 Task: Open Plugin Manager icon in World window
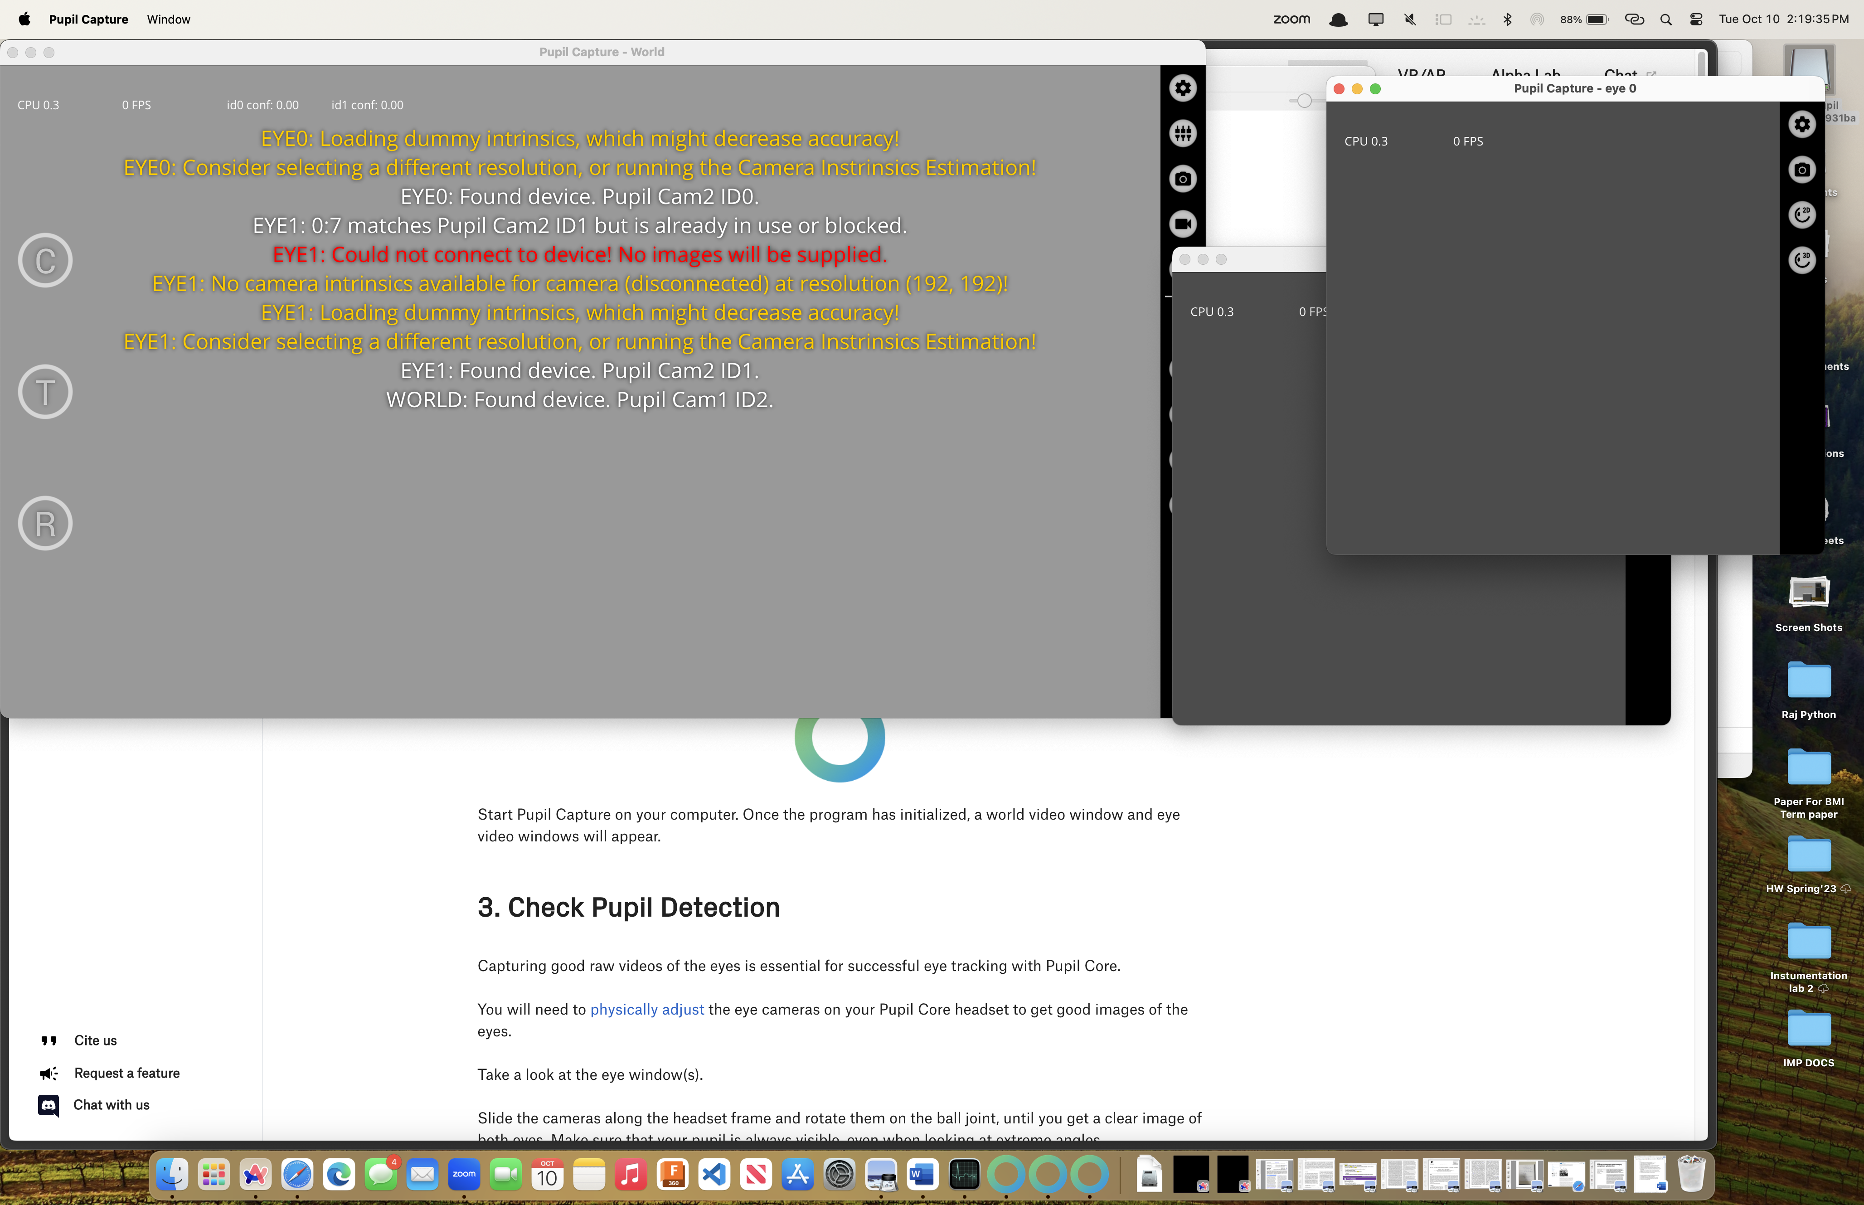[x=1183, y=134]
